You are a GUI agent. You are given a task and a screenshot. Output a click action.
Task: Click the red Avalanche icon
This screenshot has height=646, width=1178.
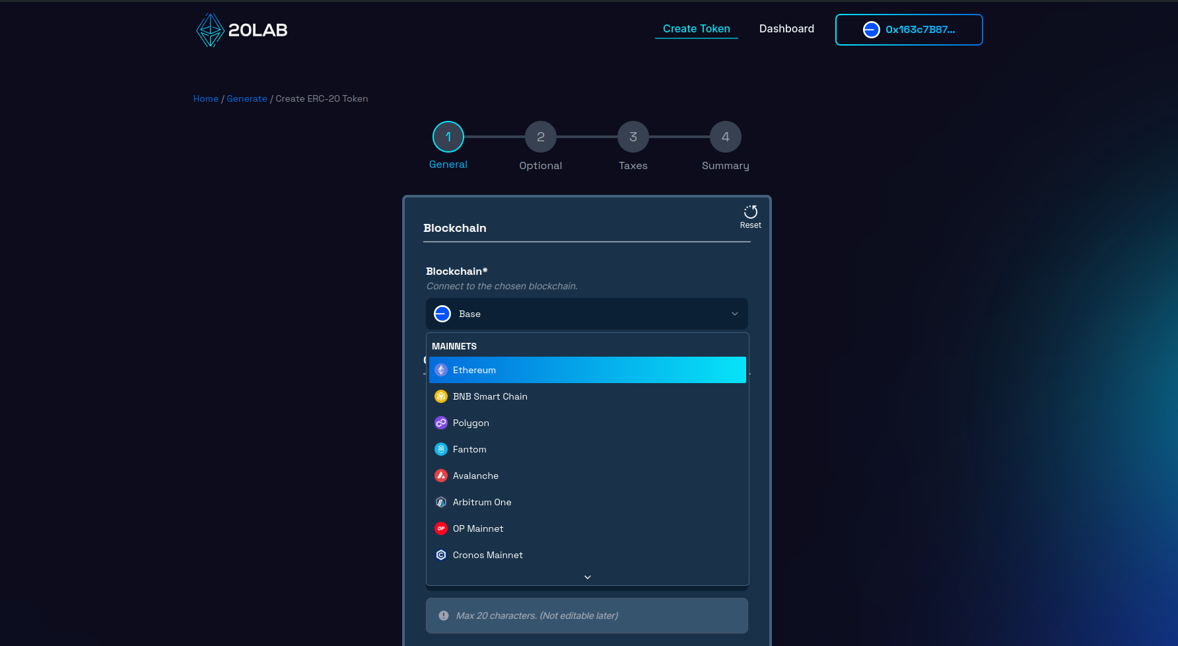441,476
